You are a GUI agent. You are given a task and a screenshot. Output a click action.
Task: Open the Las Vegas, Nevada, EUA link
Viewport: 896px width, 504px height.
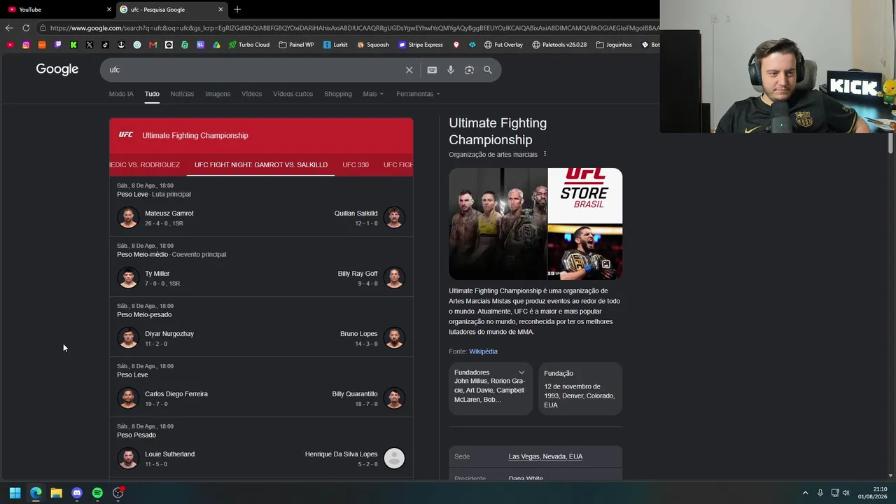545,456
